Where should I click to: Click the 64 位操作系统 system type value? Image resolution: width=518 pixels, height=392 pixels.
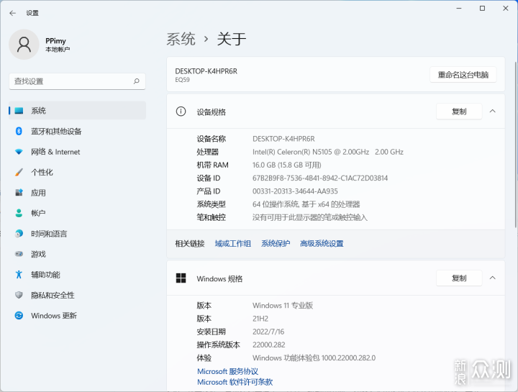(306, 204)
